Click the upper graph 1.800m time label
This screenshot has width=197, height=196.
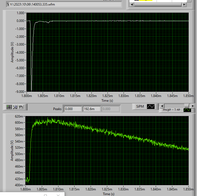click(x=27, y=96)
